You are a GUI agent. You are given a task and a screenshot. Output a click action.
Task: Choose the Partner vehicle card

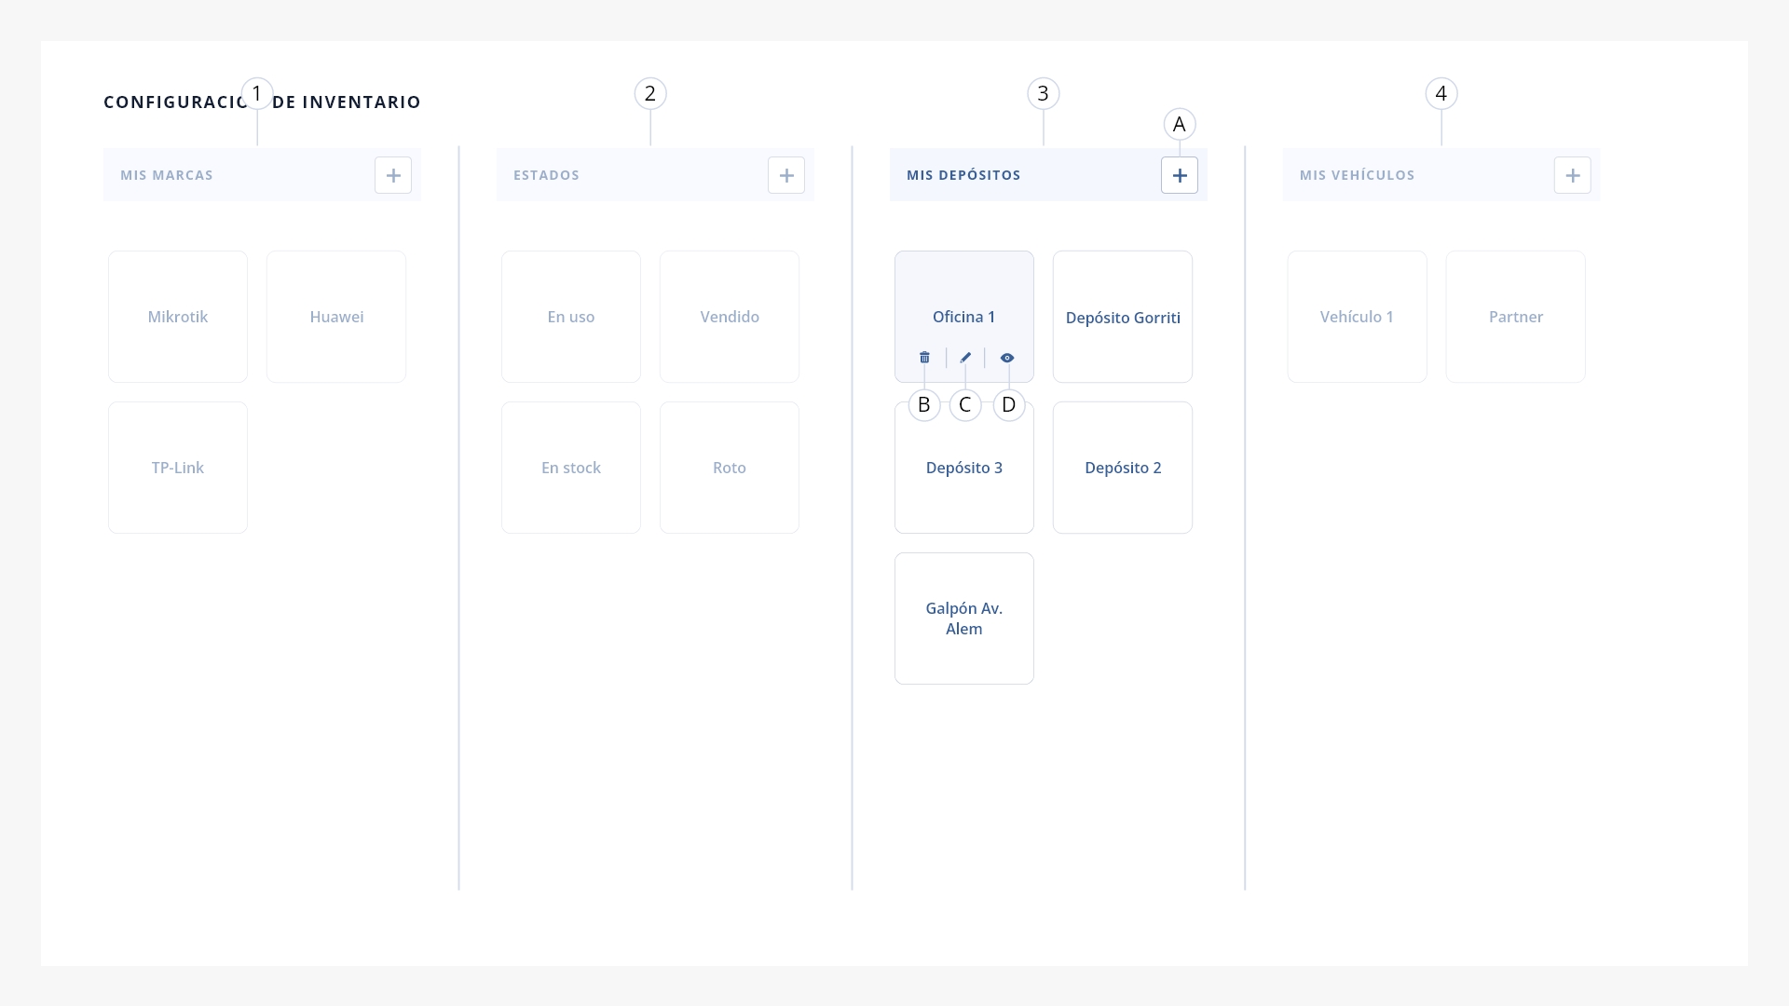pos(1516,317)
